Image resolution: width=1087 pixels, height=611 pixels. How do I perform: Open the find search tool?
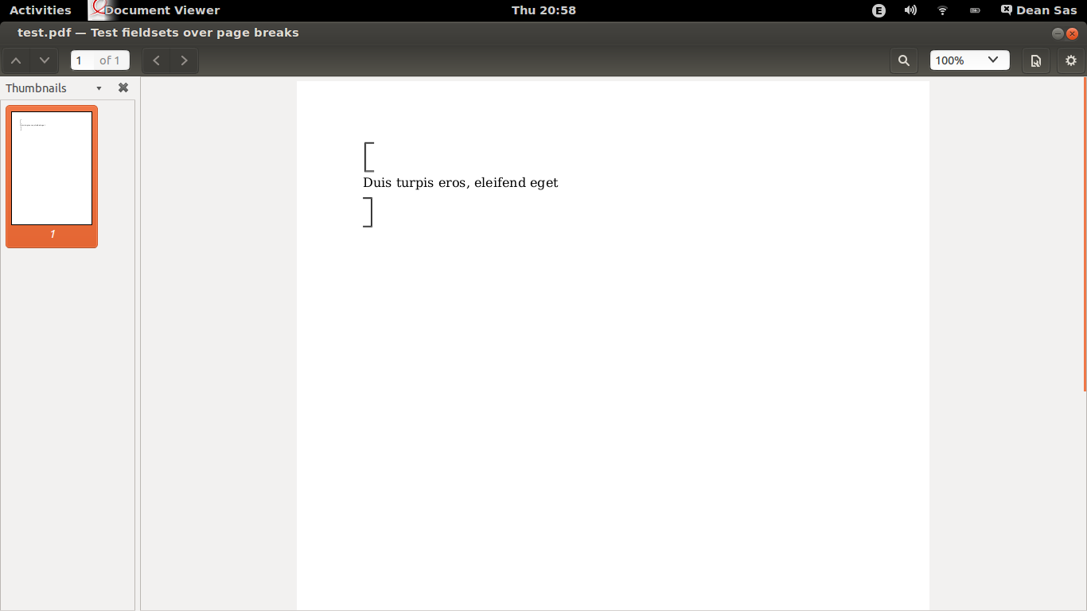point(904,60)
